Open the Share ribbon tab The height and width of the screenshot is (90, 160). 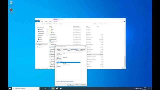click(x=46, y=21)
